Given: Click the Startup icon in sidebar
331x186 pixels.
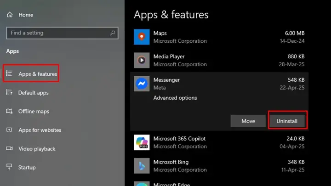Looking at the screenshot, I should click(9, 167).
